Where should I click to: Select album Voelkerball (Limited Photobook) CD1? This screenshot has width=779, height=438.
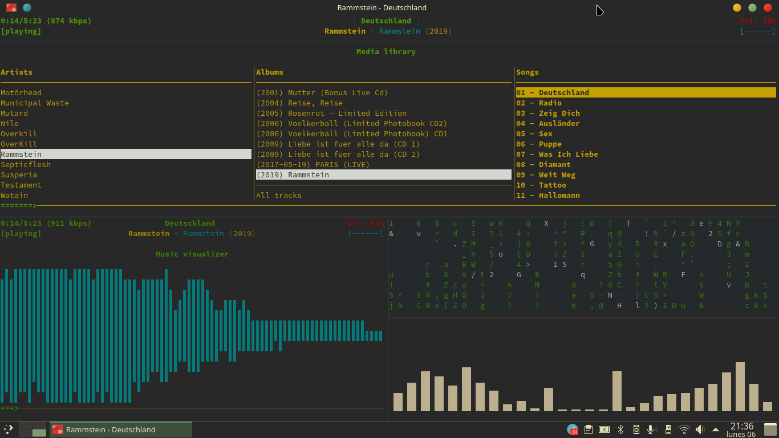point(352,134)
